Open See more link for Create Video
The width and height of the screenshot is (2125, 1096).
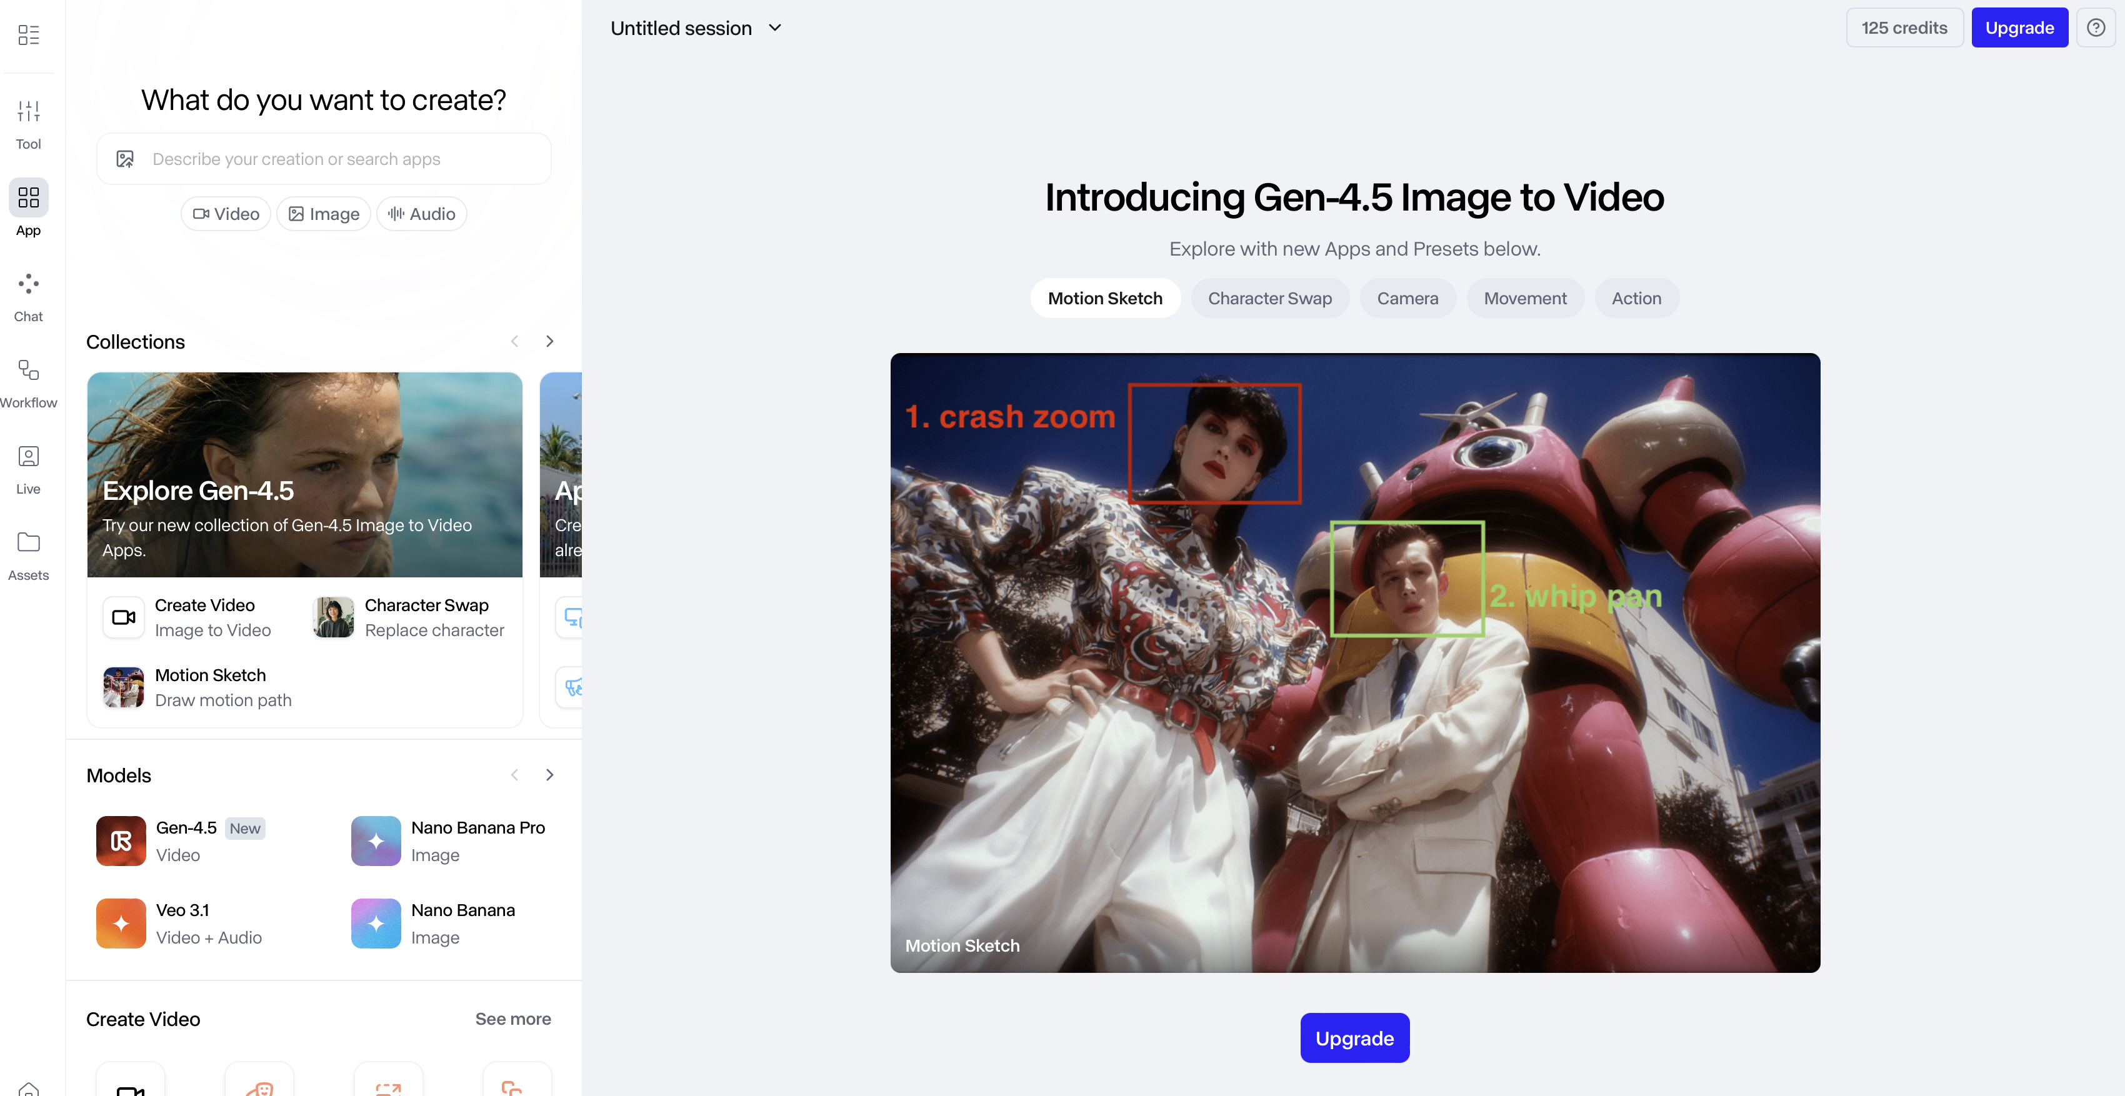[x=512, y=1019]
